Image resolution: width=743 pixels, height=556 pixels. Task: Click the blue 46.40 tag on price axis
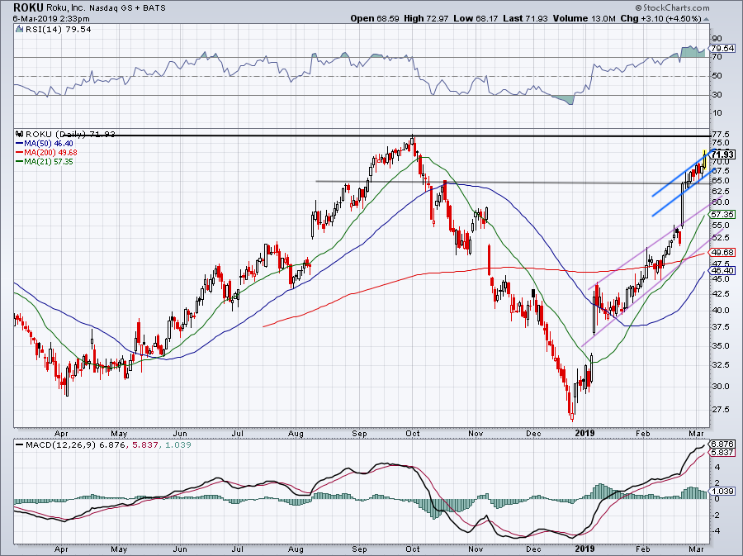[x=722, y=271]
